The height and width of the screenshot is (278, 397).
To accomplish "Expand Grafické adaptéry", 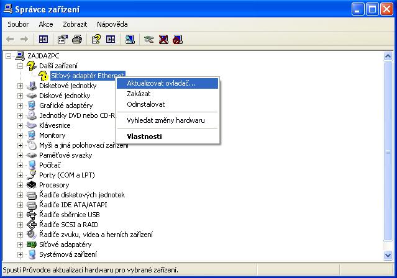I will [x=20, y=105].
